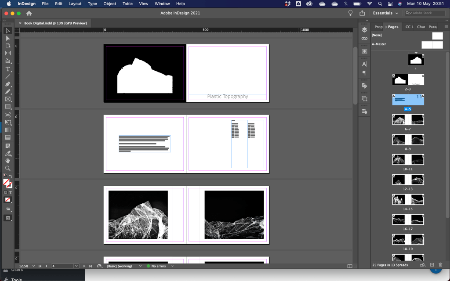Select the Pen tool in the toolbox

click(x=7, y=84)
